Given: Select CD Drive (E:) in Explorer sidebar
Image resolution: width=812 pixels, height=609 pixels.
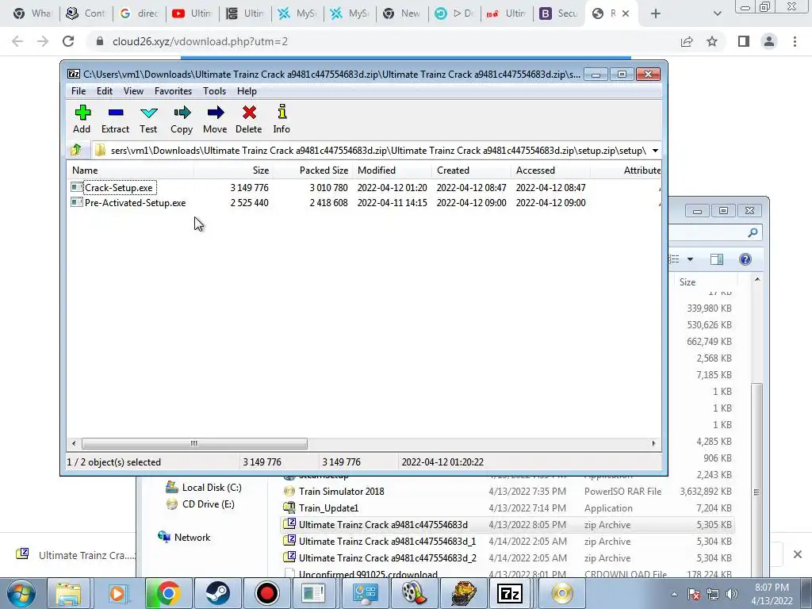Looking at the screenshot, I should (x=201, y=504).
